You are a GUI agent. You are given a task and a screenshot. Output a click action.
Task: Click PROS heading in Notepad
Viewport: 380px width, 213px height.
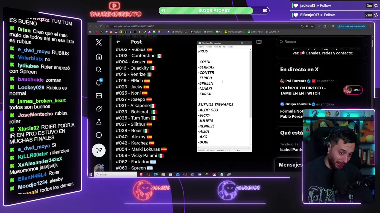[x=203, y=51]
